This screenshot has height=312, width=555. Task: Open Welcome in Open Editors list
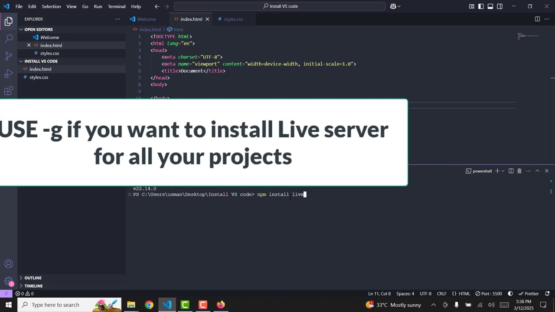coord(72,37)
